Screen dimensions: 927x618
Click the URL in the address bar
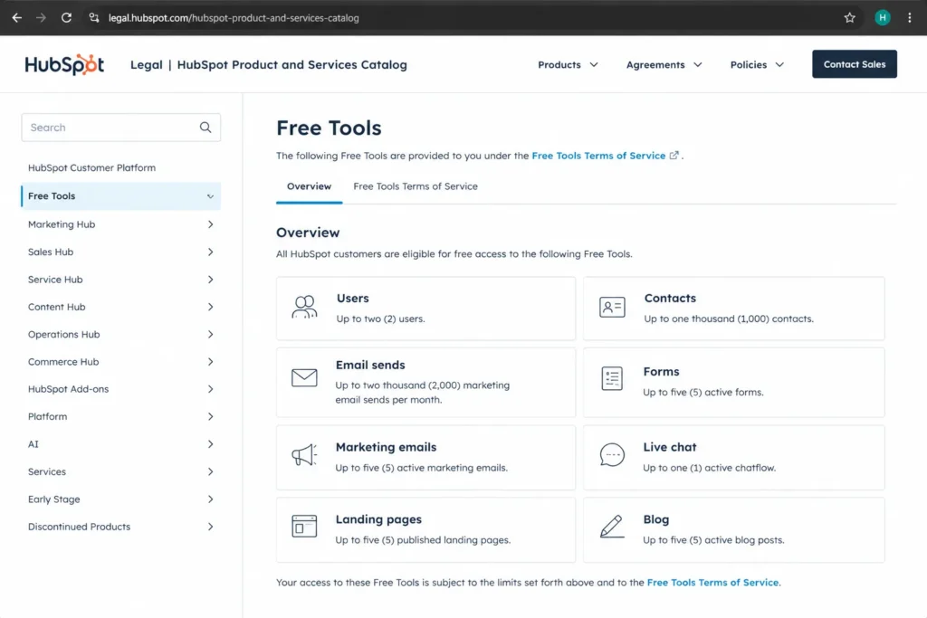pos(234,18)
